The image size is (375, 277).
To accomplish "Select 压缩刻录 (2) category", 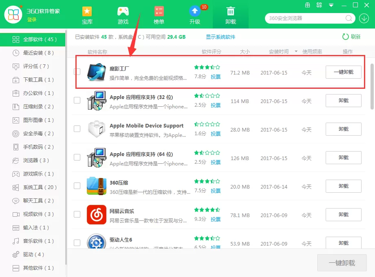I will pos(33,107).
